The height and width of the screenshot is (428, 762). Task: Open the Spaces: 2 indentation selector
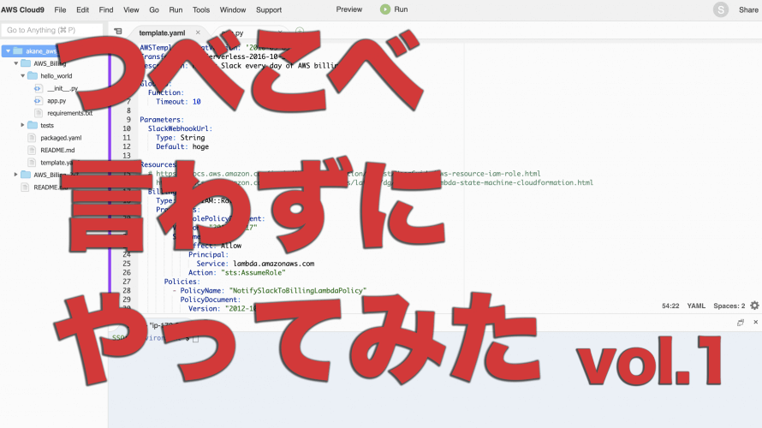pyautogui.click(x=729, y=306)
